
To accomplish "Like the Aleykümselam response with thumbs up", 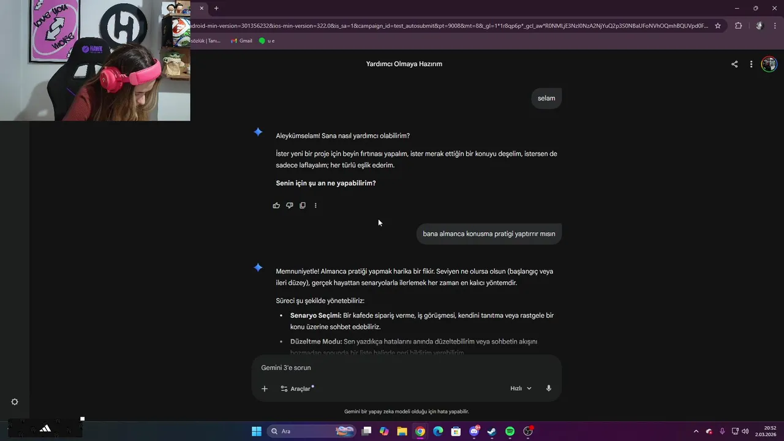I will pyautogui.click(x=276, y=206).
